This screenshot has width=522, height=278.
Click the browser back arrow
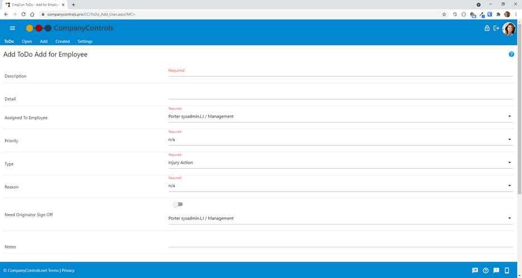(6, 14)
